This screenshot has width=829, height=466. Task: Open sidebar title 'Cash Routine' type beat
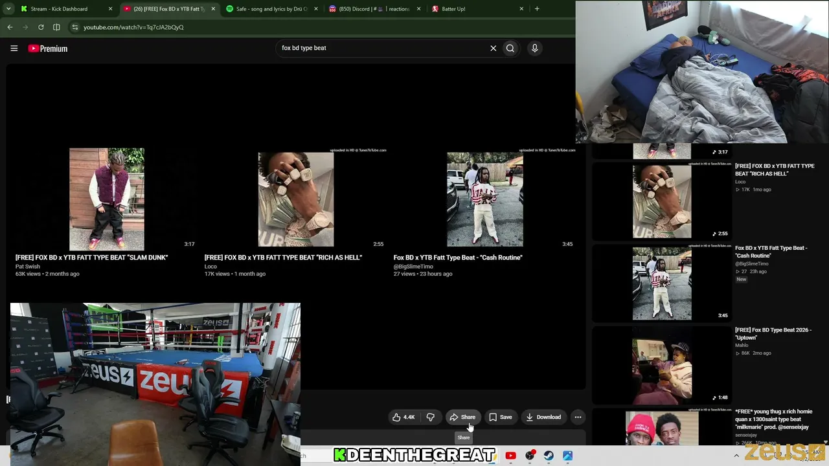point(771,252)
